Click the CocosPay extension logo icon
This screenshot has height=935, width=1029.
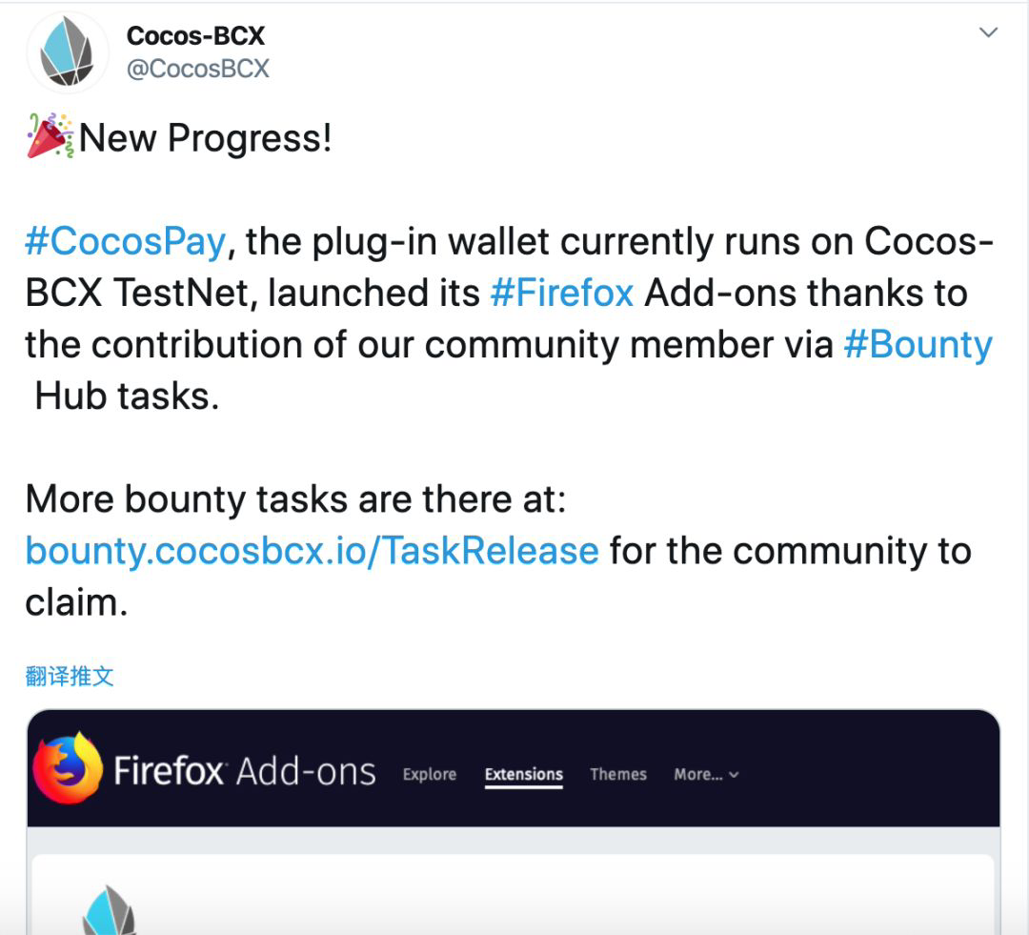[x=110, y=910]
